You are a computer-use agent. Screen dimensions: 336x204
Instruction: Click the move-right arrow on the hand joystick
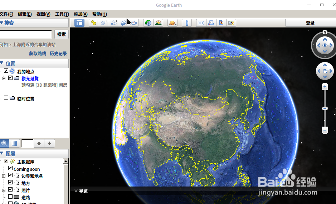tap(331, 71)
